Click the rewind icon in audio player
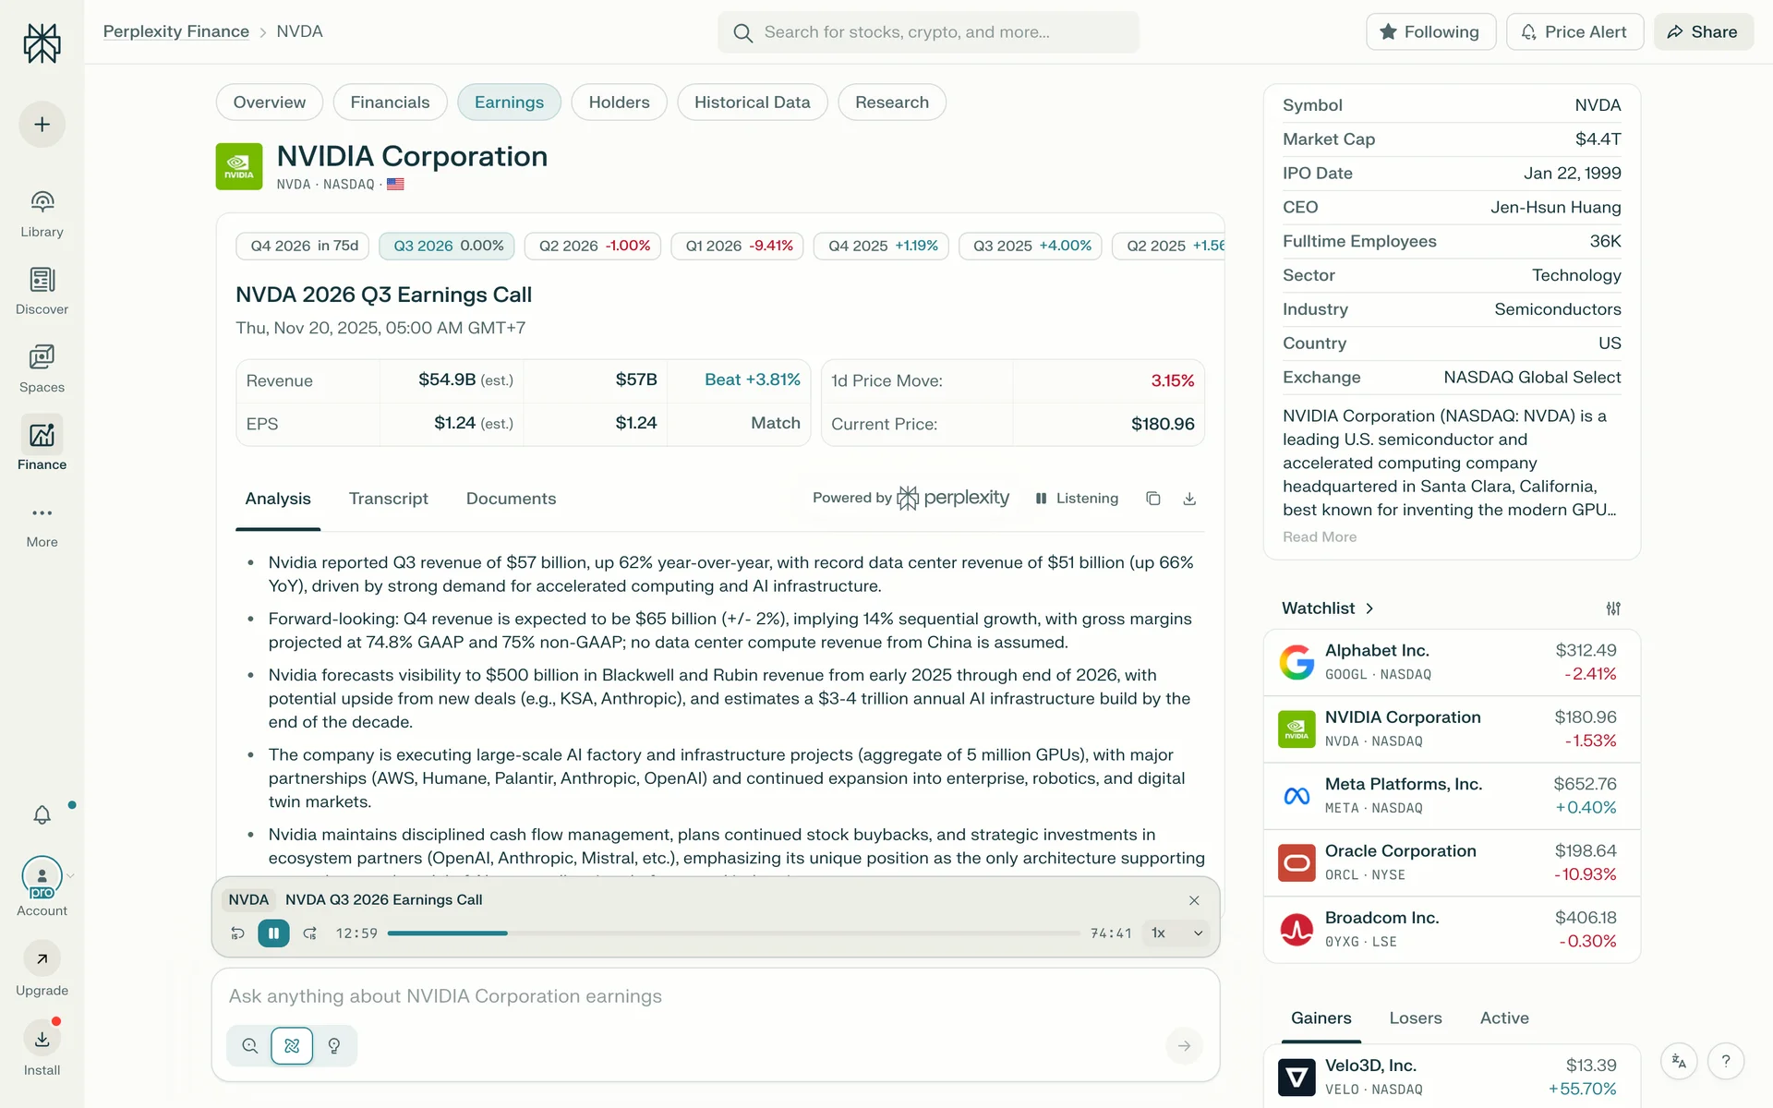Screen dimensions: 1773x1108 237,933
